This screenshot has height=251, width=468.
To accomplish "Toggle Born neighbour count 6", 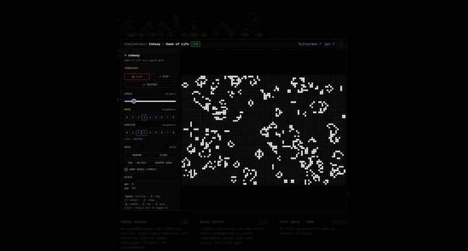I will [162, 117].
